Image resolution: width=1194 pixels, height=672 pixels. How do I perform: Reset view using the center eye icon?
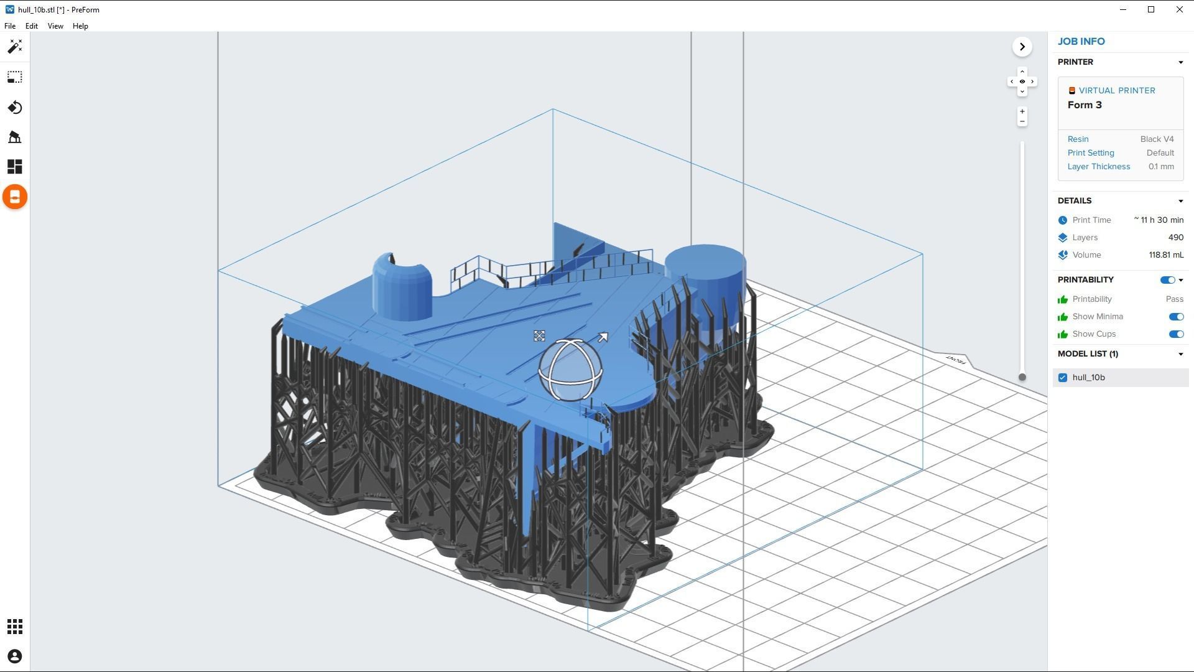[1022, 82]
